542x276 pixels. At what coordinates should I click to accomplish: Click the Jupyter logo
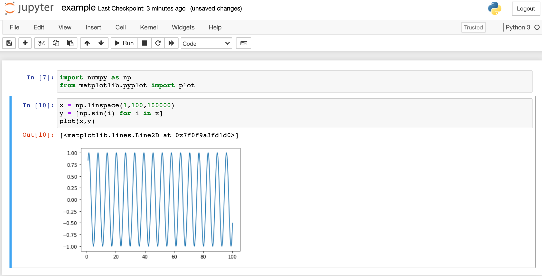tap(29, 8)
